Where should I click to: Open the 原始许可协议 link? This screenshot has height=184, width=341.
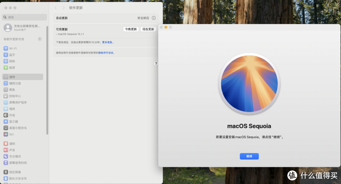tap(106, 53)
